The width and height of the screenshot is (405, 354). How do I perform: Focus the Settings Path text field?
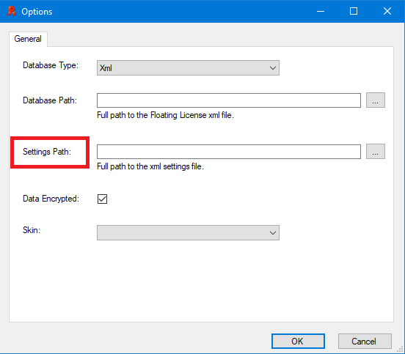[x=229, y=152]
